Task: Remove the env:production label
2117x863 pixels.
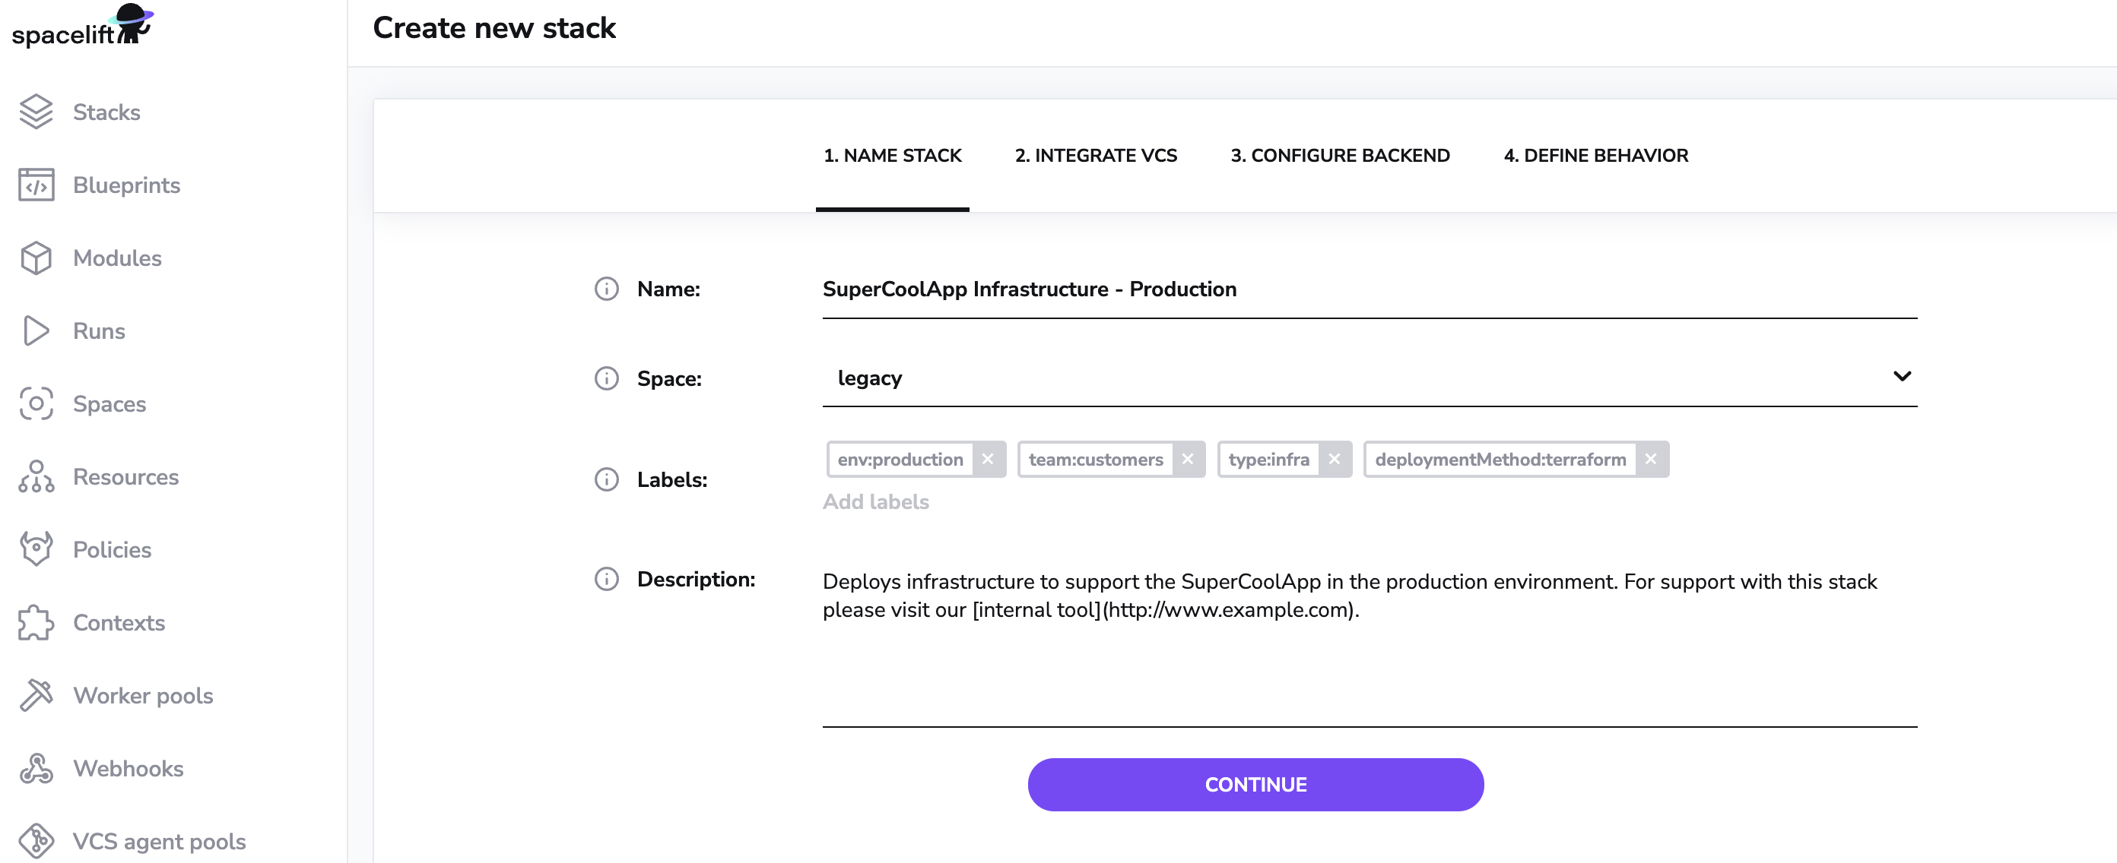Action: click(988, 460)
